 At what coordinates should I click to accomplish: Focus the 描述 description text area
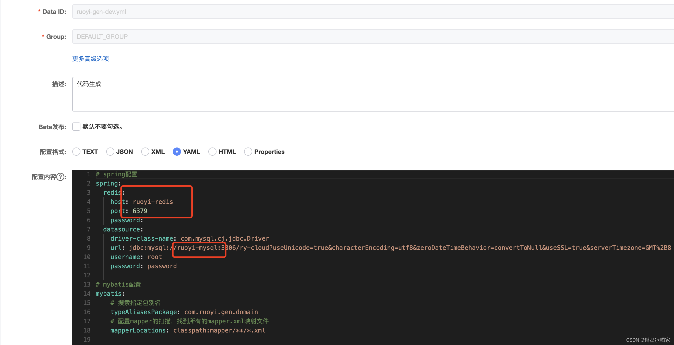(x=366, y=94)
